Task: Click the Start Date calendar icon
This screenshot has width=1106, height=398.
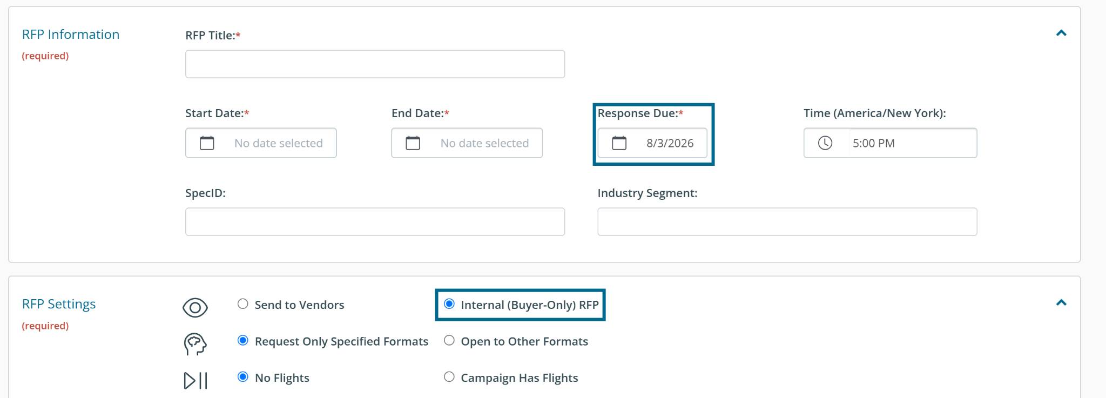Action: click(207, 143)
